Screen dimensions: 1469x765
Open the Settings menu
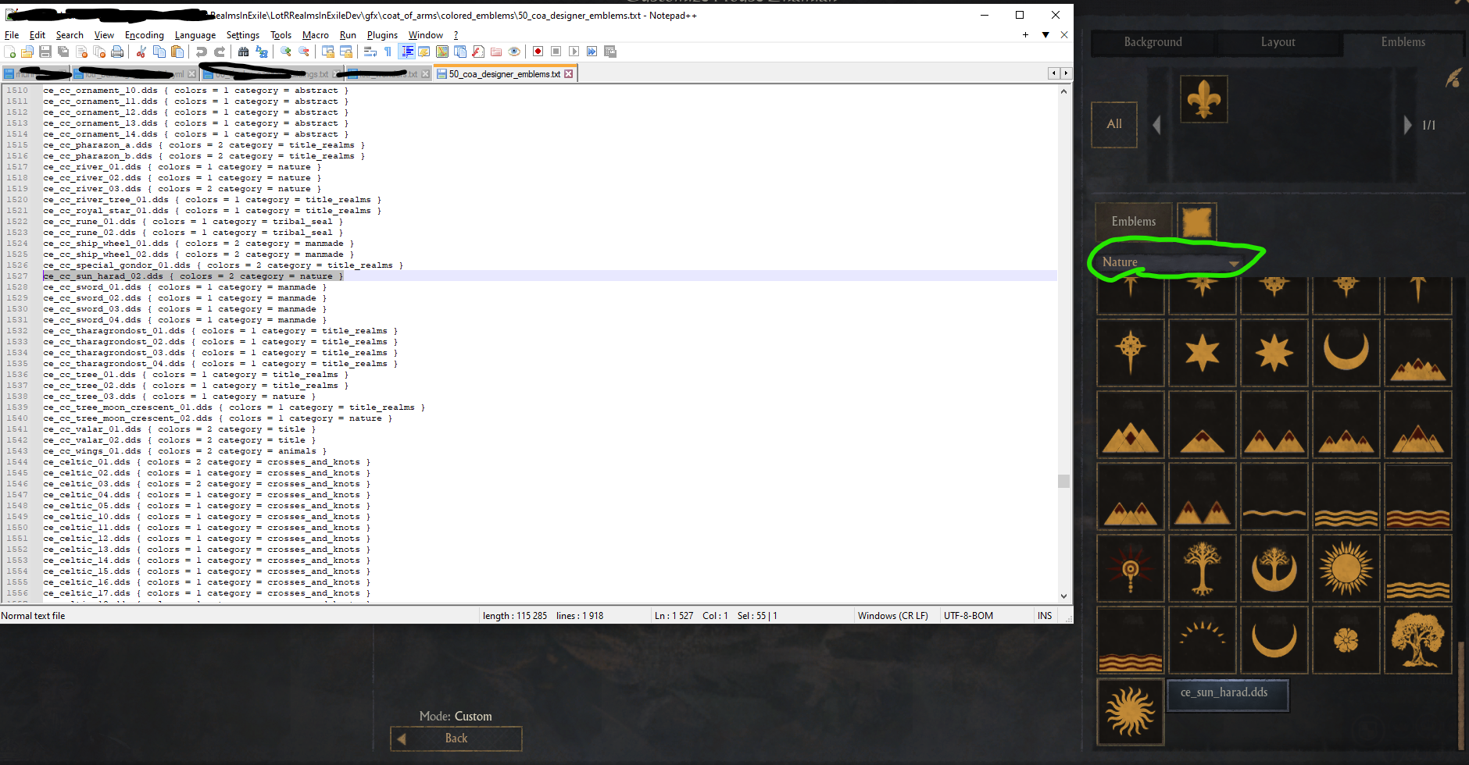[x=243, y=35]
